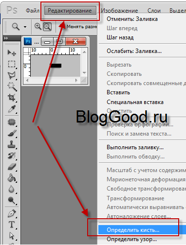Select the Path Selection arrow tool
This screenshot has height=245, width=186.
tap(12, 236)
